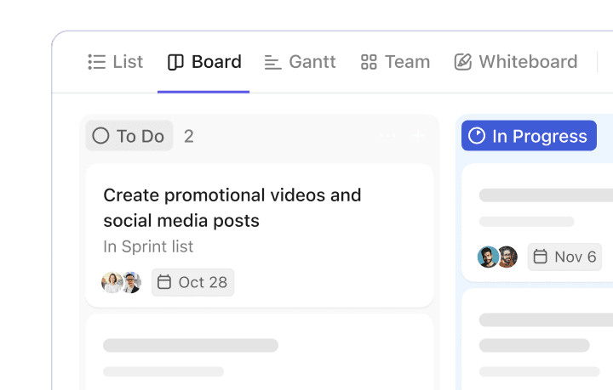Click the In Progress status badge
The height and width of the screenshot is (390, 613).
tap(529, 136)
